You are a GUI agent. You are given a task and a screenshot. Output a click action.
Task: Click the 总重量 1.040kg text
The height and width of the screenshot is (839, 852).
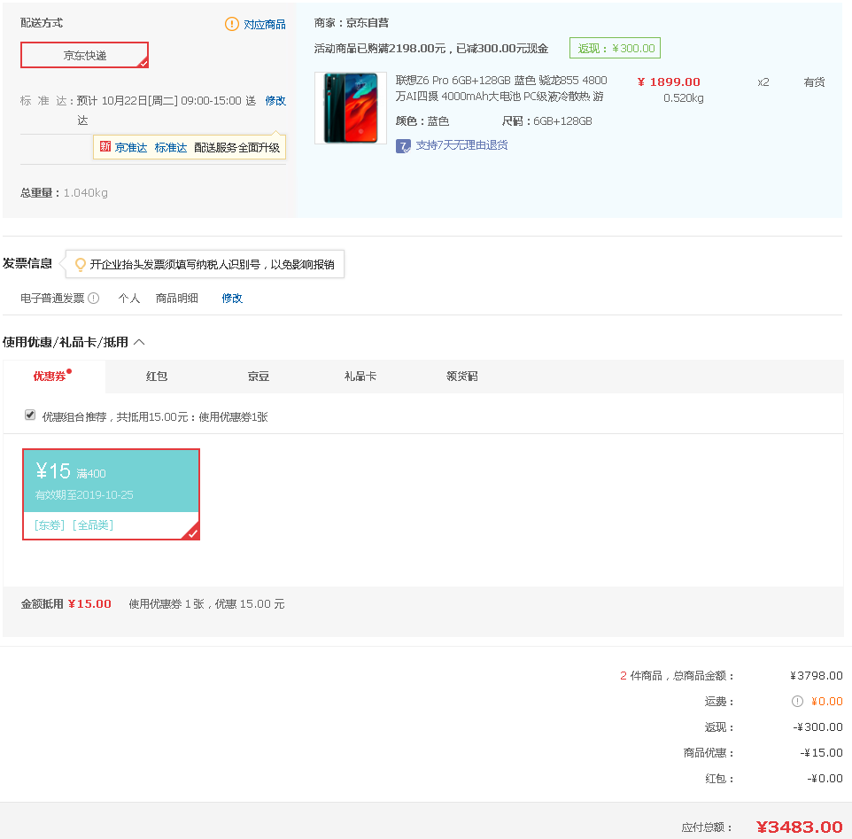(x=64, y=192)
